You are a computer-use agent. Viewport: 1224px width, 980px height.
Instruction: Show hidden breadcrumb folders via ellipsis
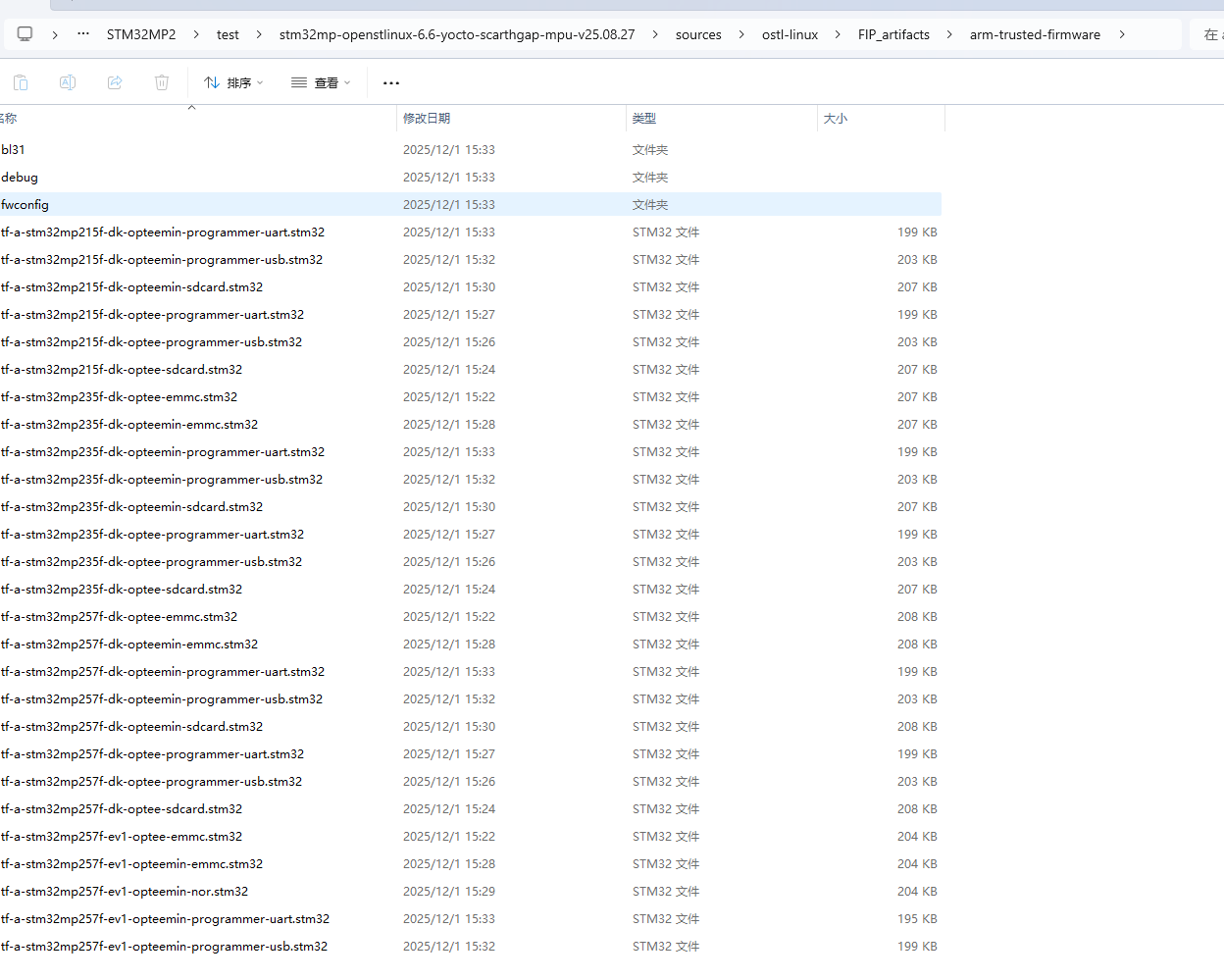pos(83,34)
